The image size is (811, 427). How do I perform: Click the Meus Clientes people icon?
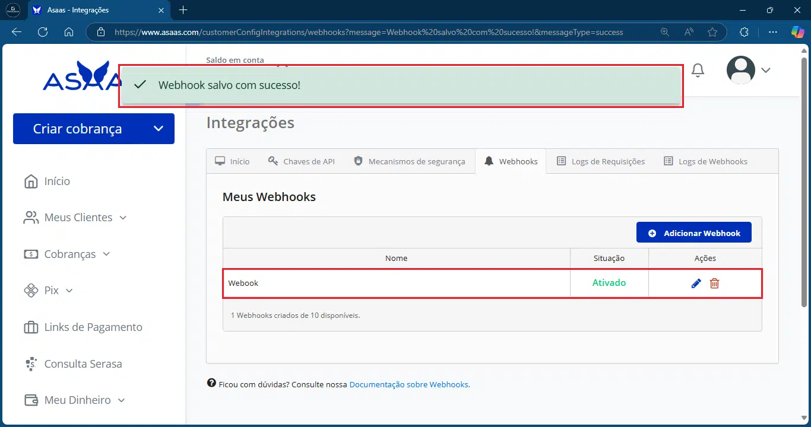pos(30,218)
